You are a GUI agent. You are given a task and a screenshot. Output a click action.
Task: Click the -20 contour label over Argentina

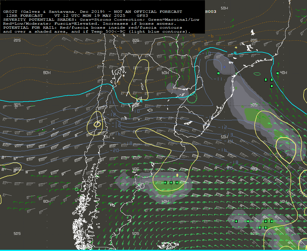(x=115, y=150)
